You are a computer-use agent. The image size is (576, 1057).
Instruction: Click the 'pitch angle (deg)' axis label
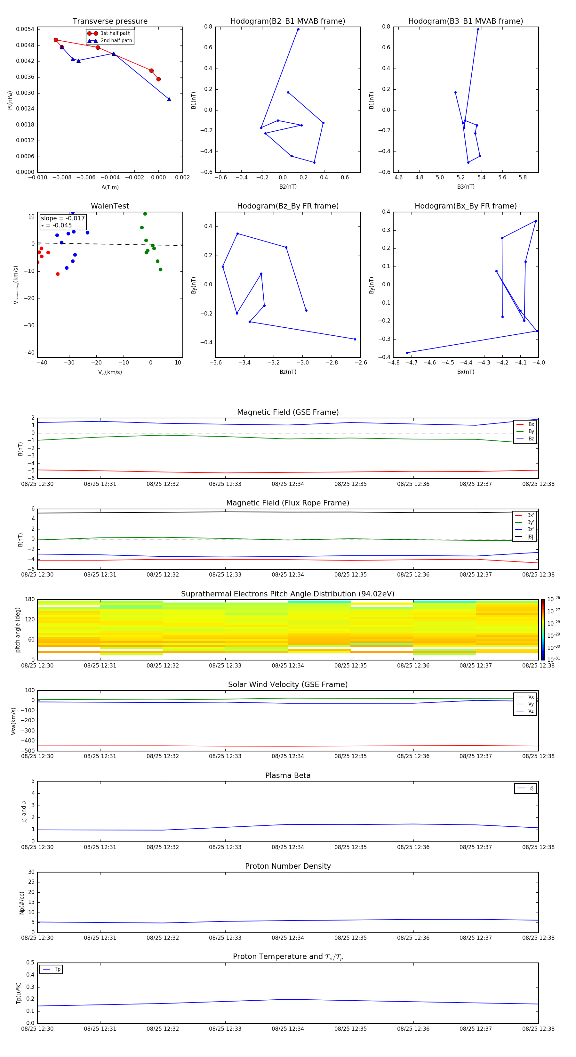pyautogui.click(x=18, y=630)
